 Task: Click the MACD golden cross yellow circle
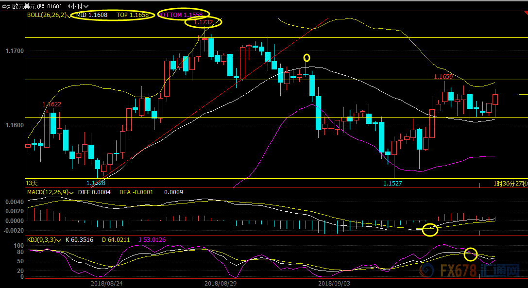pos(430,230)
